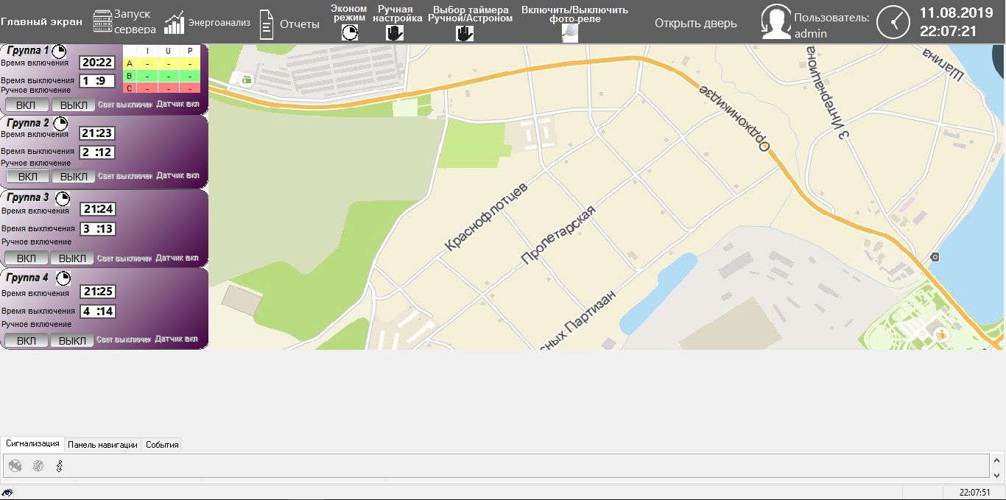Click yellow phase A row in table

(x=161, y=63)
